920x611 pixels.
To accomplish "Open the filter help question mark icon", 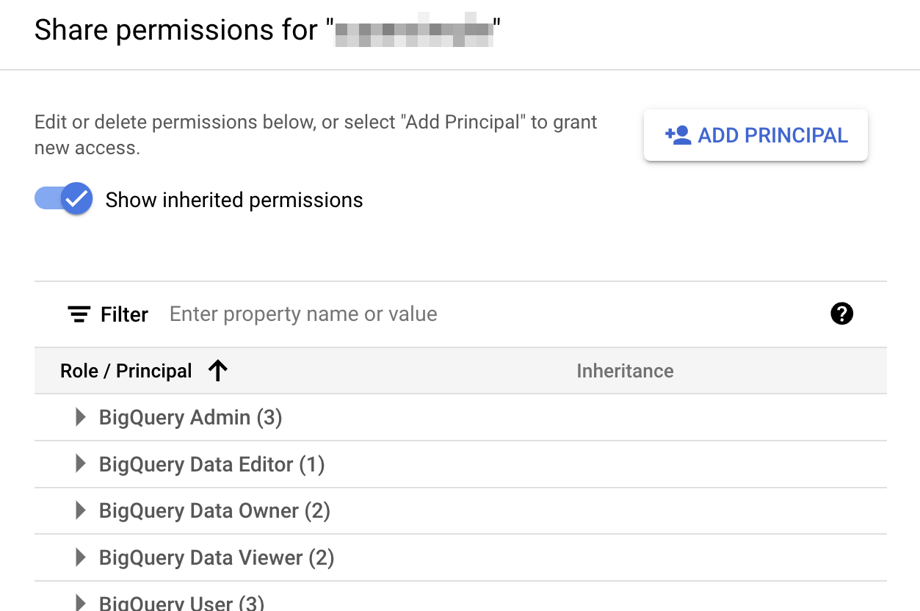I will tap(841, 314).
